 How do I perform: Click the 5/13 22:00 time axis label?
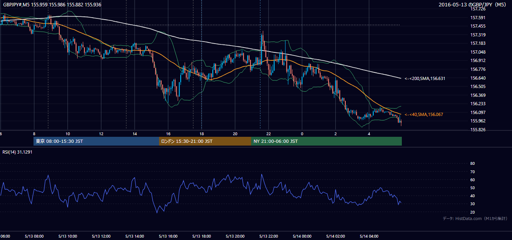coord(268,236)
